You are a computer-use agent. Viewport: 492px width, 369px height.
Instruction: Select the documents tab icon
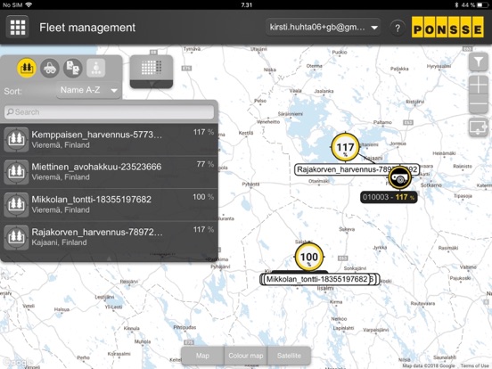click(x=73, y=68)
